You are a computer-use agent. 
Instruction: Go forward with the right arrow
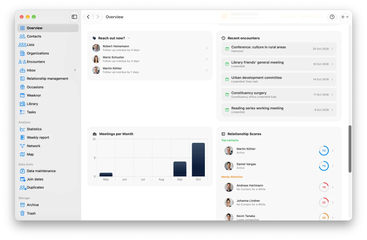98,17
